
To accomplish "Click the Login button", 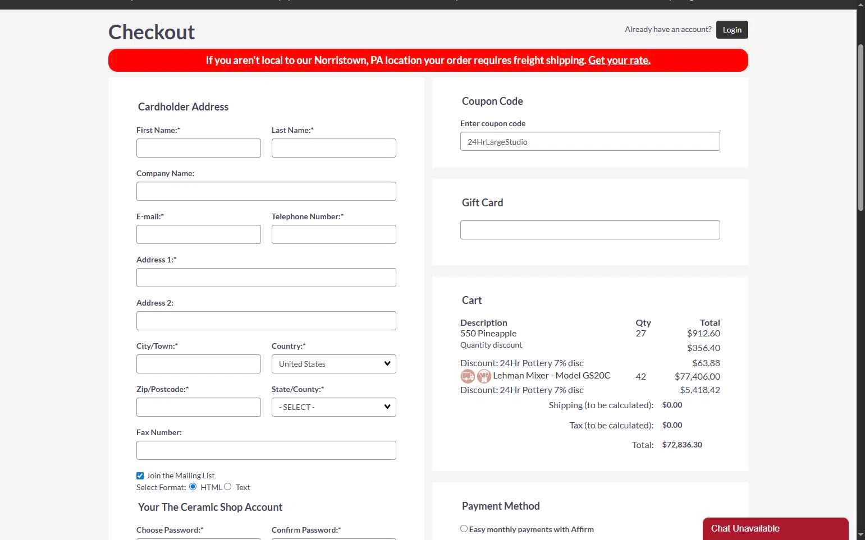I will click(732, 30).
